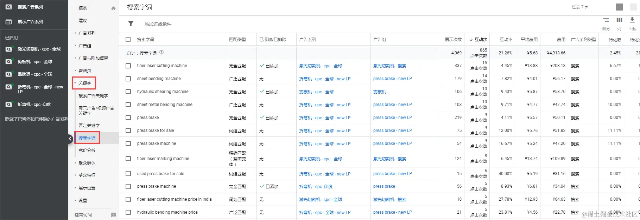Open 概览 overview page
Image resolution: width=640 pixels, height=220 pixels.
(83, 8)
